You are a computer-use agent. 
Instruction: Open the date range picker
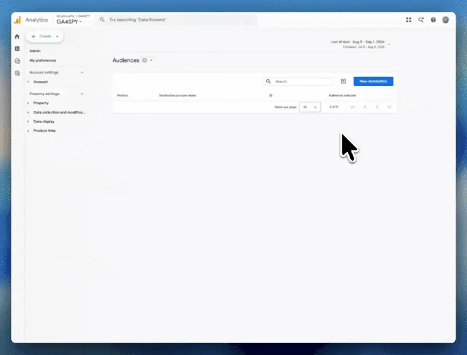(x=361, y=44)
